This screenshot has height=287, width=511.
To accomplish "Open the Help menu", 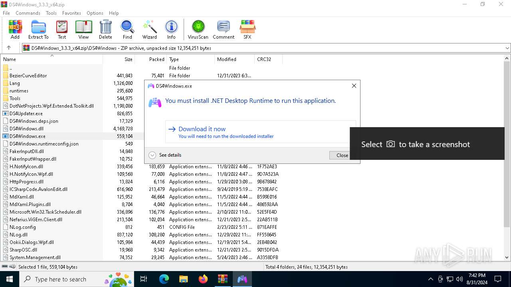I will (114, 13).
